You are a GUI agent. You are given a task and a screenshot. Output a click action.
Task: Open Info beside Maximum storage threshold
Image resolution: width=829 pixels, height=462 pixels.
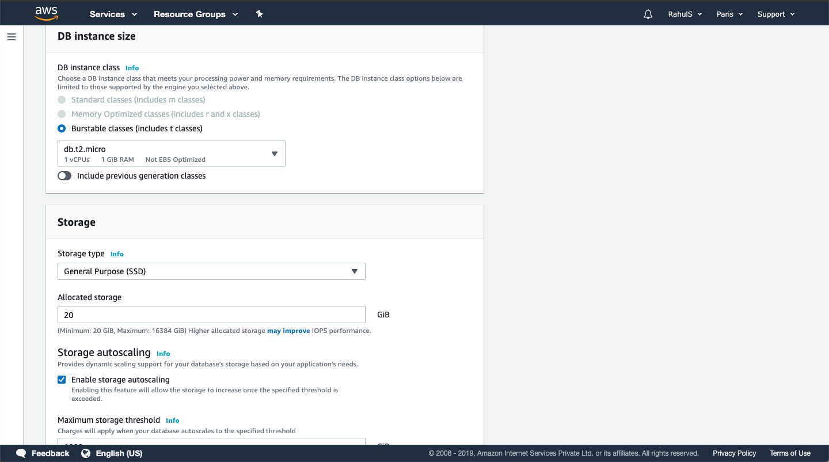click(172, 421)
